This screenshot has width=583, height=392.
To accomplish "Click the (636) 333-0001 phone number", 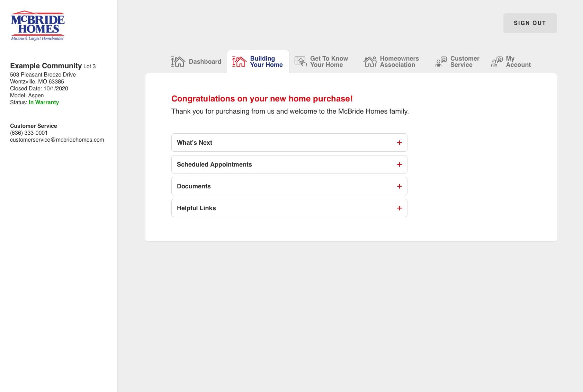I will click(x=29, y=133).
